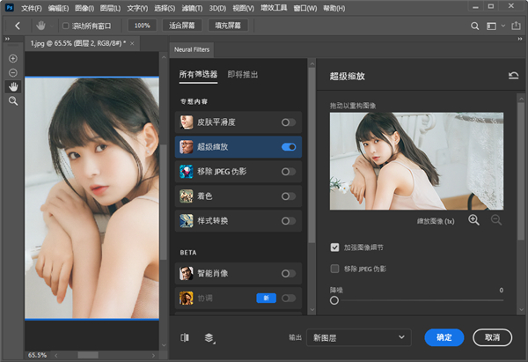The height and width of the screenshot is (362, 528).
Task: Select the Zoom magnifier tool in left toolbar
Action: (13, 101)
